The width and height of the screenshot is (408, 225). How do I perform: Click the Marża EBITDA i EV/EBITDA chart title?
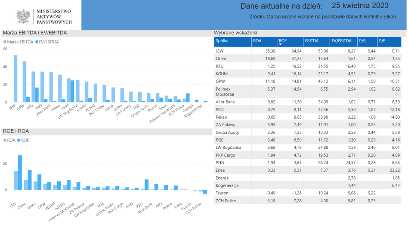click(35, 33)
